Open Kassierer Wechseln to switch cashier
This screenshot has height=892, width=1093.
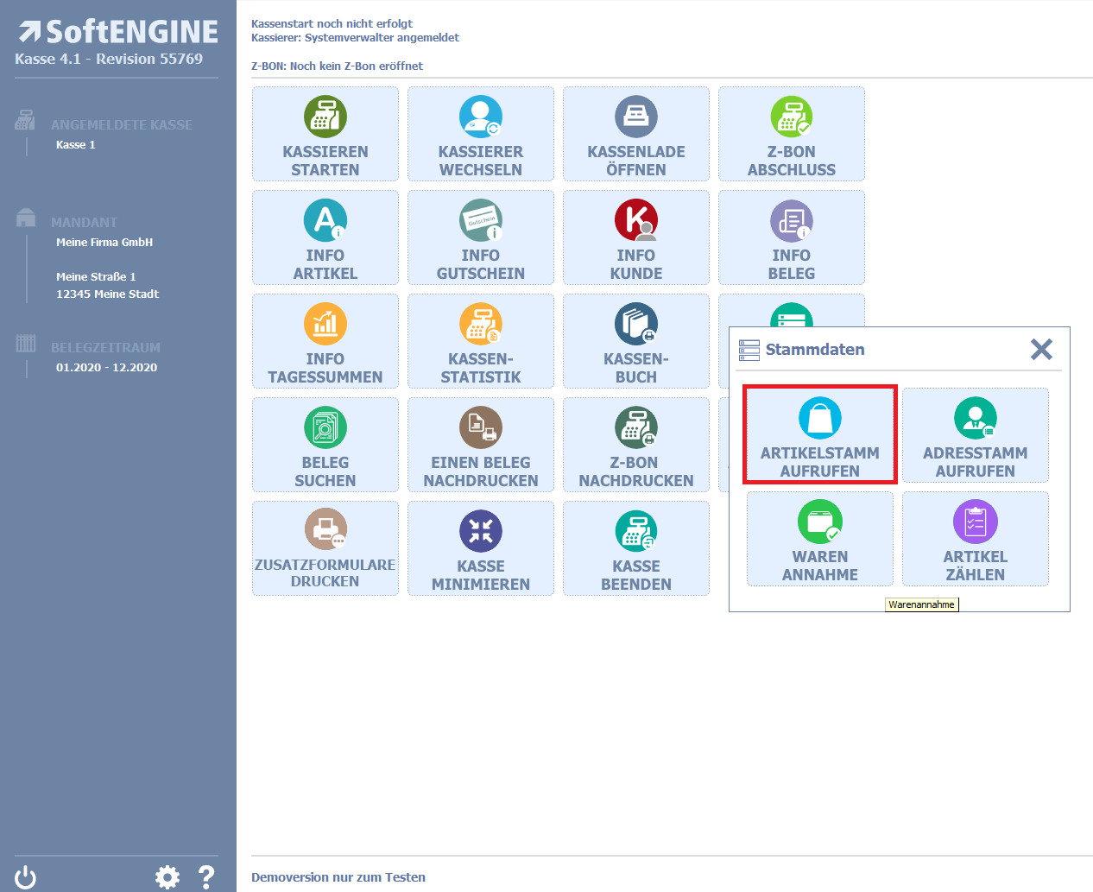point(481,134)
